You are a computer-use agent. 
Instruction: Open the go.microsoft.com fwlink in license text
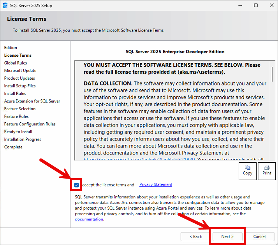coord(139,159)
